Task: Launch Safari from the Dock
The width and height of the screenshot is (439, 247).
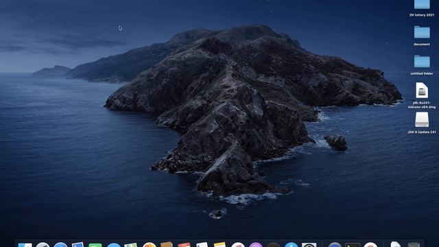Action: 60,245
